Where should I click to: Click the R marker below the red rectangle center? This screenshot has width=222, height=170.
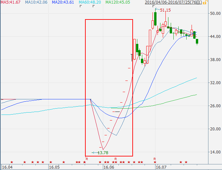(115, 159)
